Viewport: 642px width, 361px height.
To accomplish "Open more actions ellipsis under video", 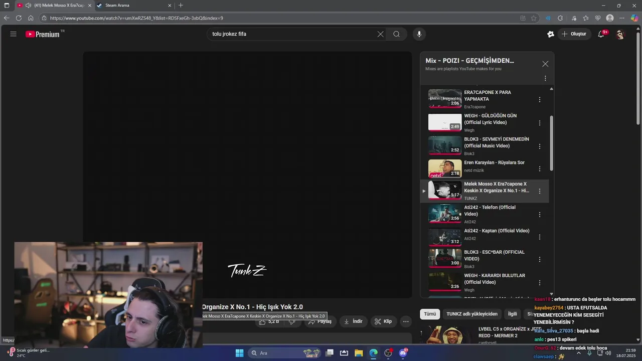I will pyautogui.click(x=406, y=321).
